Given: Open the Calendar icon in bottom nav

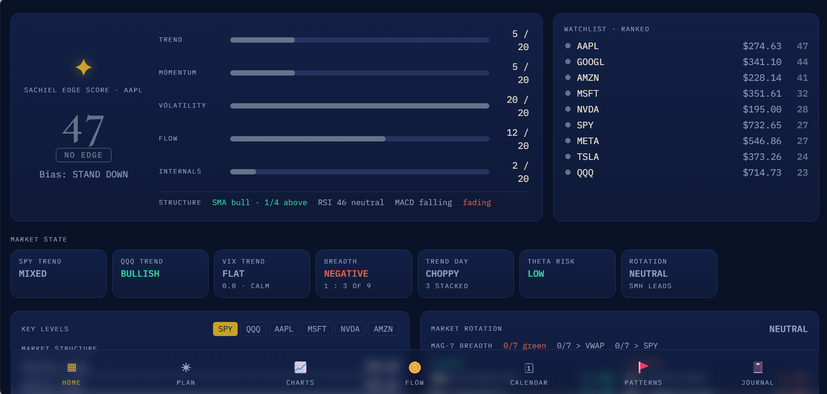Looking at the screenshot, I should (529, 368).
